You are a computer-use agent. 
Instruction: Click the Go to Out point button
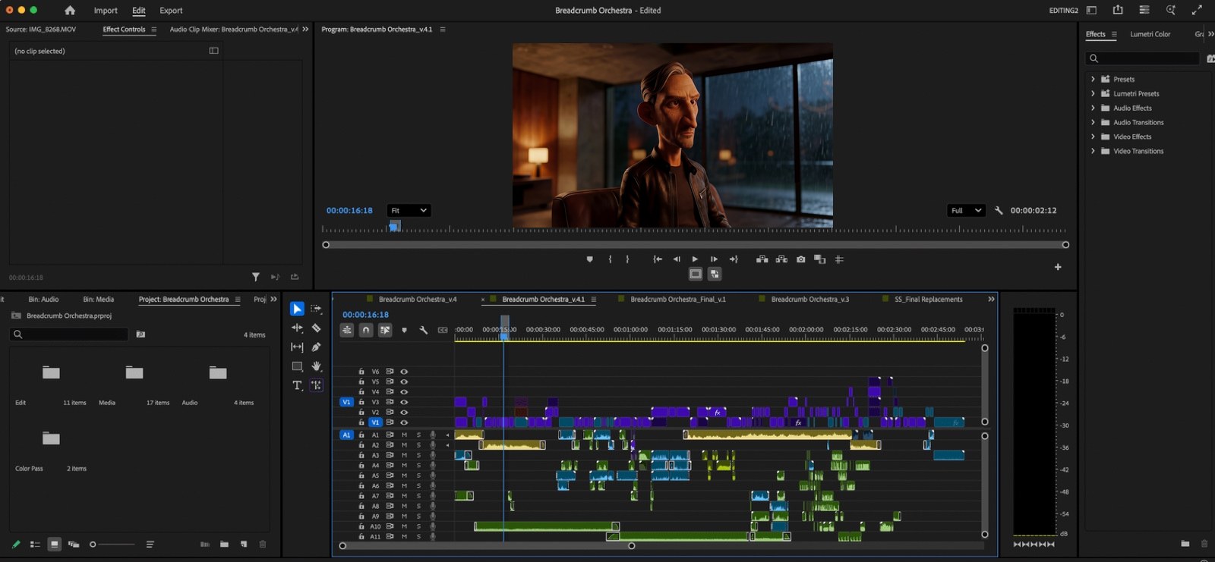tap(734, 259)
